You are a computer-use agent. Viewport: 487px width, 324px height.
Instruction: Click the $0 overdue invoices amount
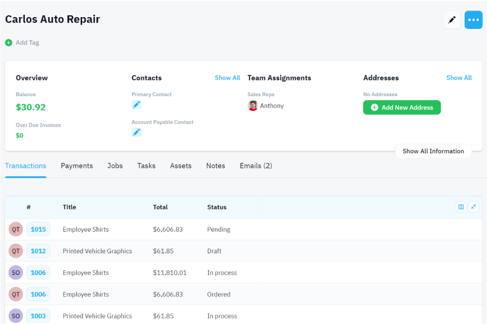click(19, 135)
